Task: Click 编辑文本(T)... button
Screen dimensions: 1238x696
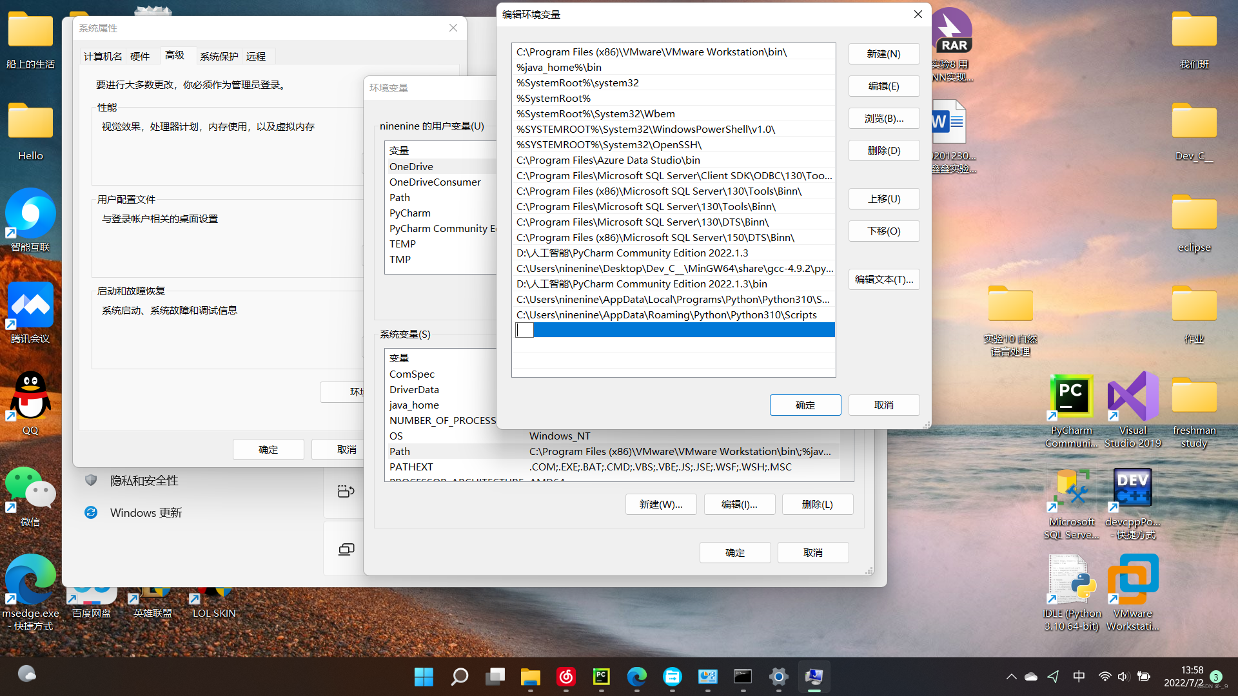Action: 883,280
